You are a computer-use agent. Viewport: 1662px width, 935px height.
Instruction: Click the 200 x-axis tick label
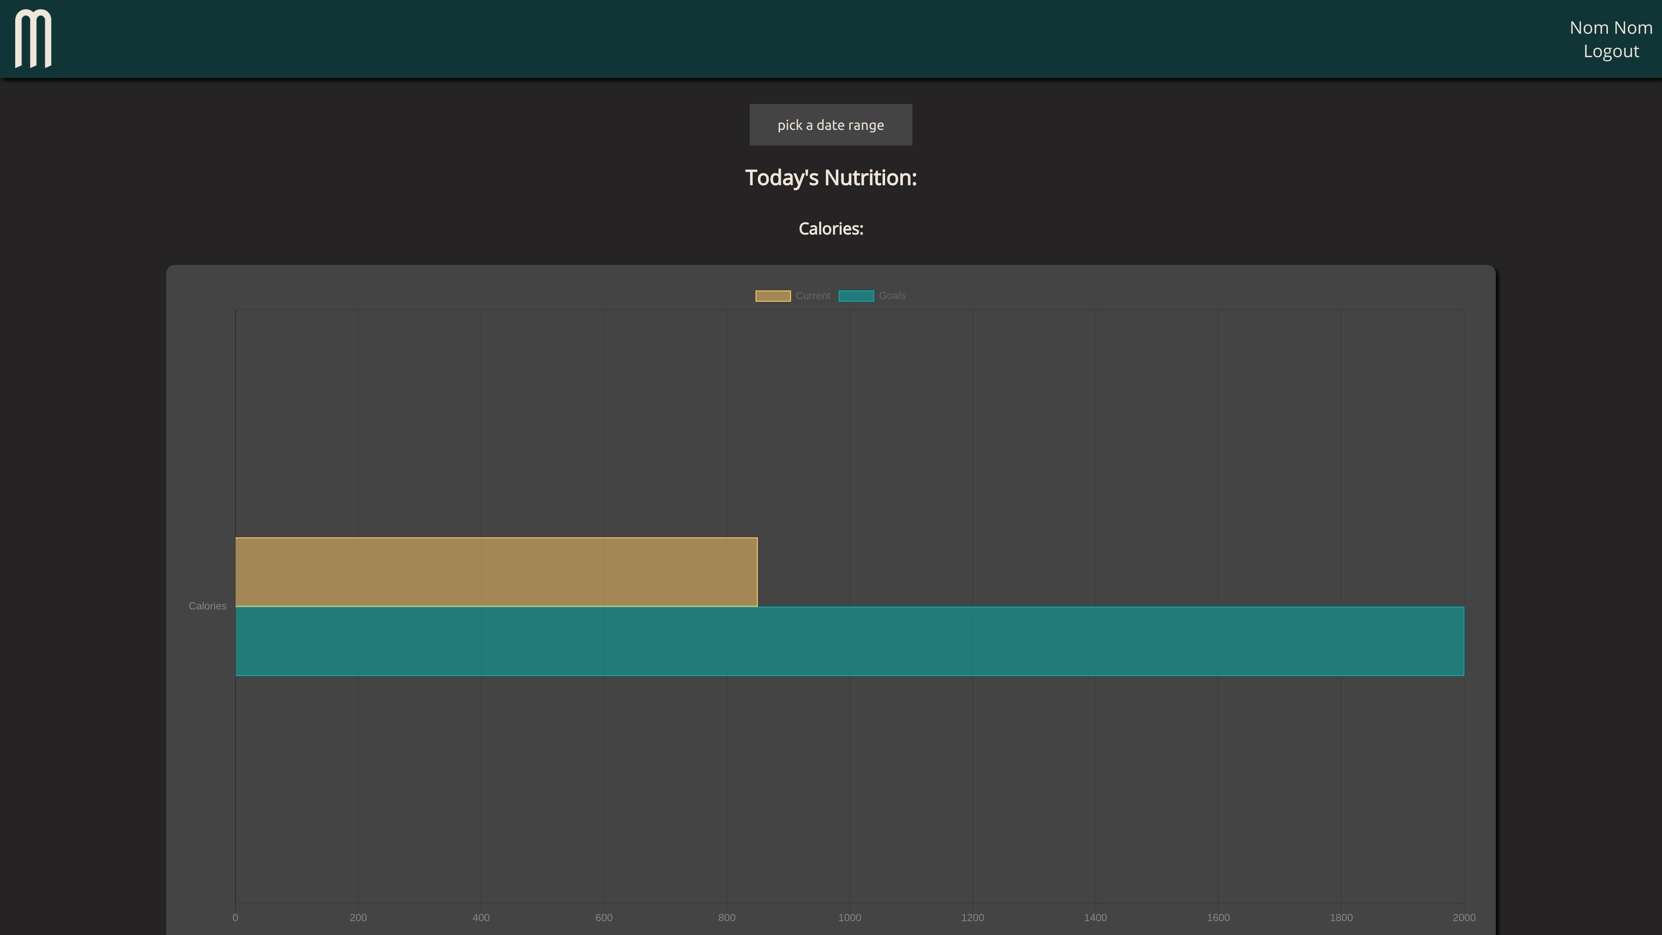pos(358,918)
